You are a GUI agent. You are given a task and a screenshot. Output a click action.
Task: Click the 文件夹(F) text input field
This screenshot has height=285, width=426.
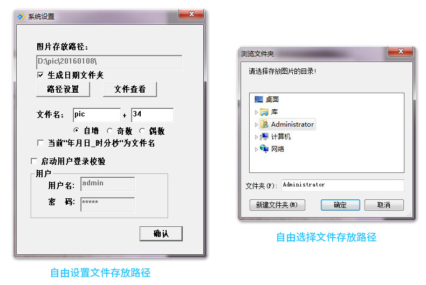(x=342, y=185)
